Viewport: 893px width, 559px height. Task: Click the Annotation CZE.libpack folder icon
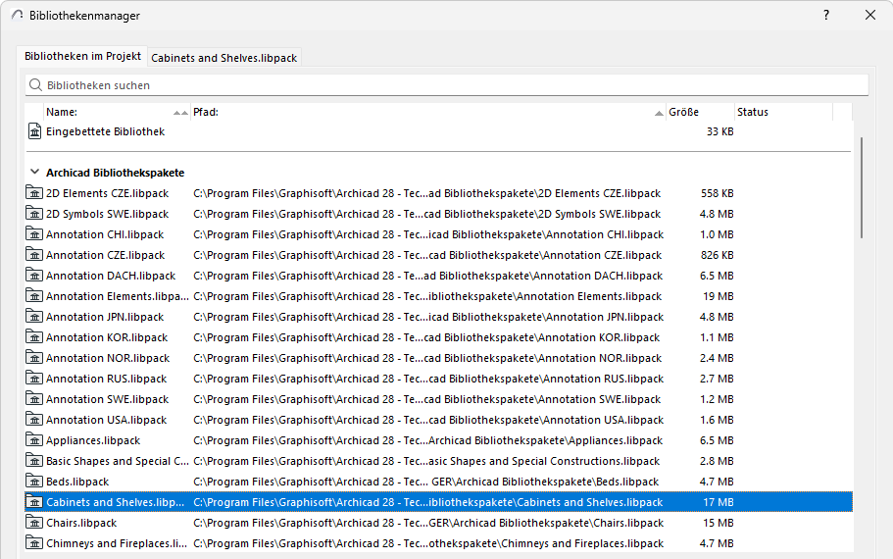tap(34, 255)
